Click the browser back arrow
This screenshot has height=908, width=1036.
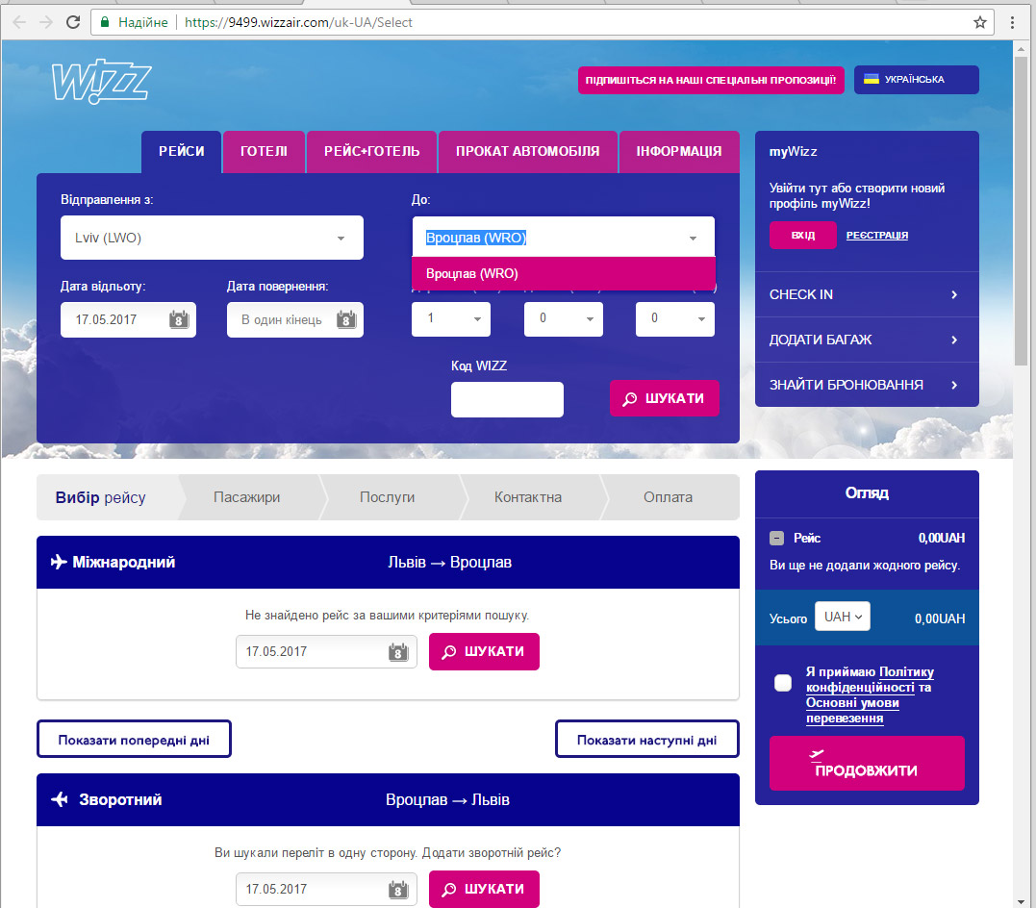[x=19, y=22]
